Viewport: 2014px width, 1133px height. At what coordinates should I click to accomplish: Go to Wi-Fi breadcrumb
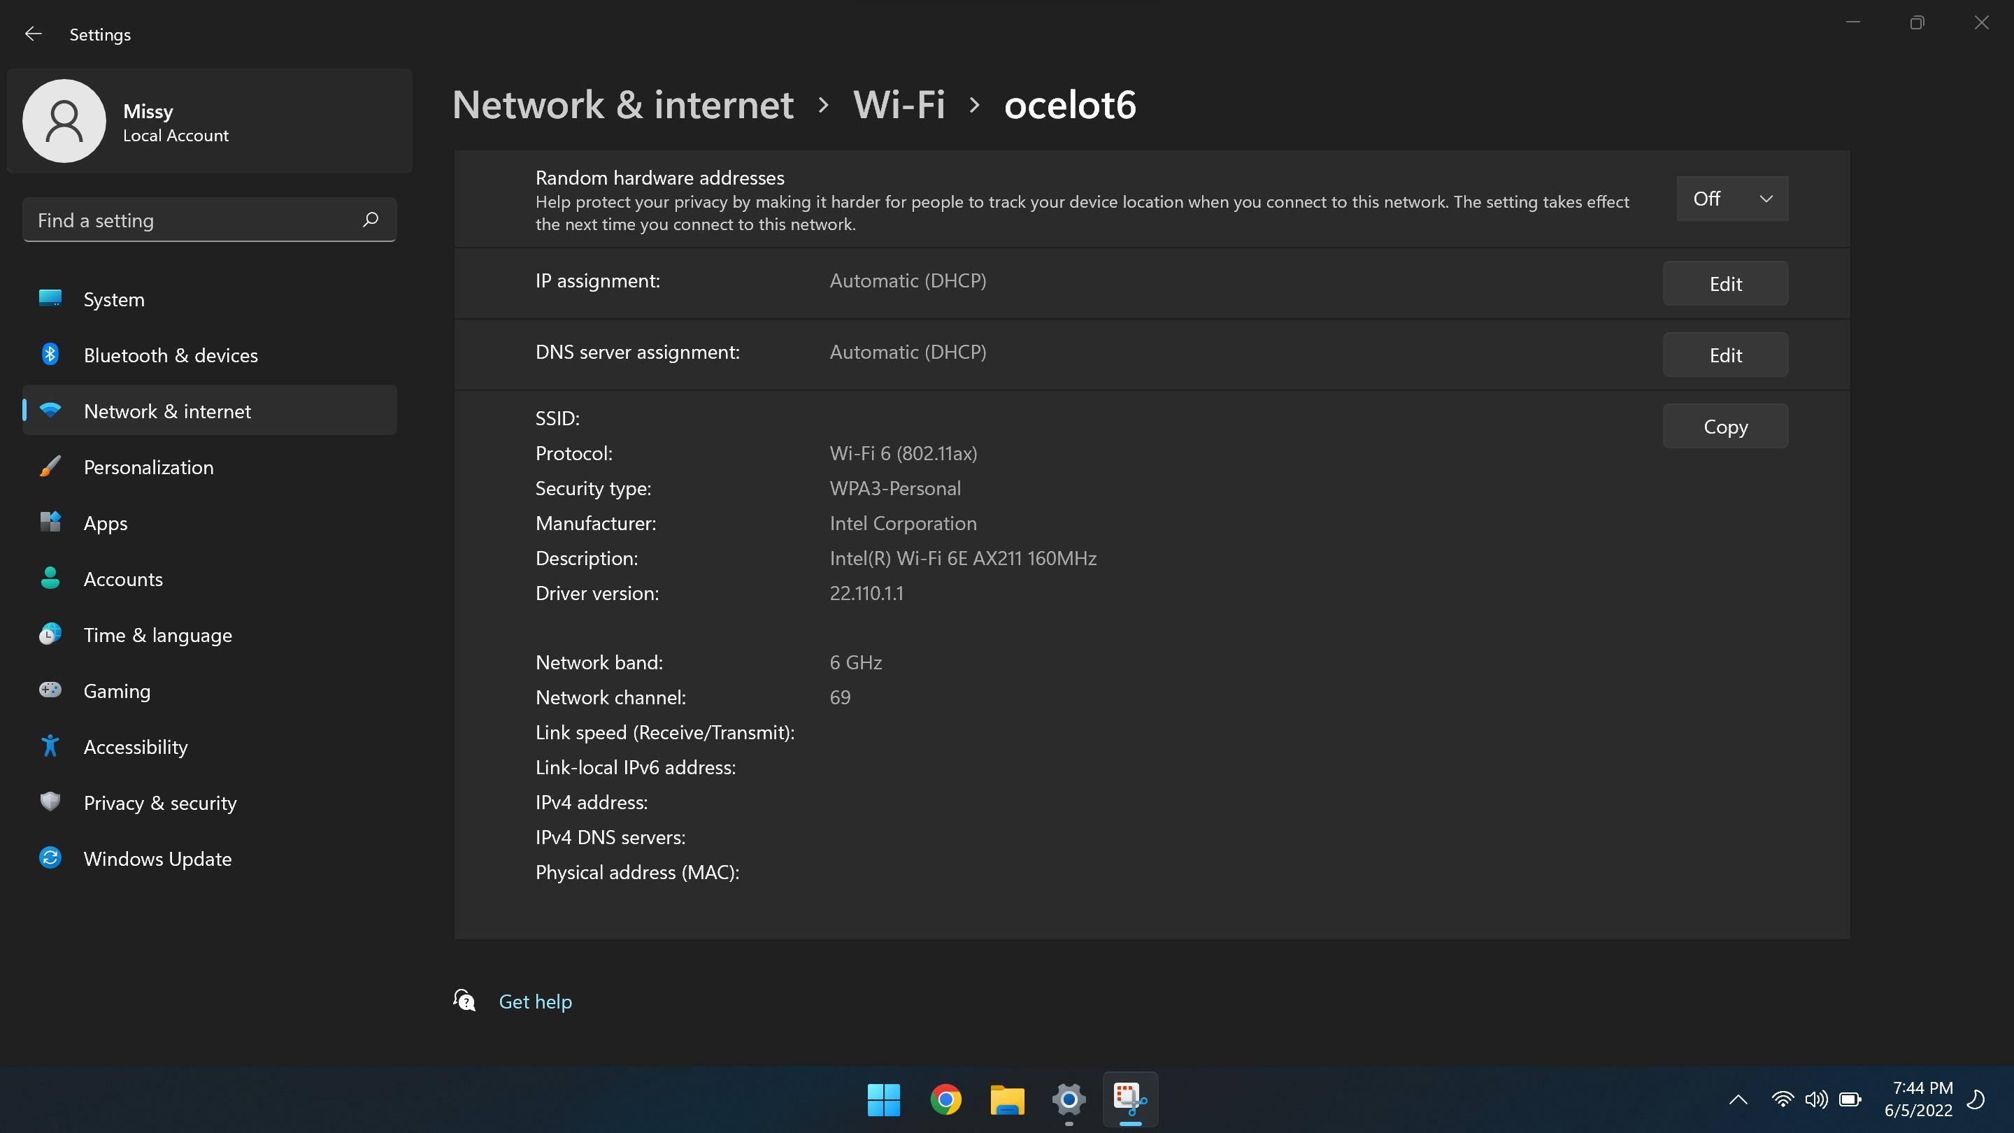point(899,105)
